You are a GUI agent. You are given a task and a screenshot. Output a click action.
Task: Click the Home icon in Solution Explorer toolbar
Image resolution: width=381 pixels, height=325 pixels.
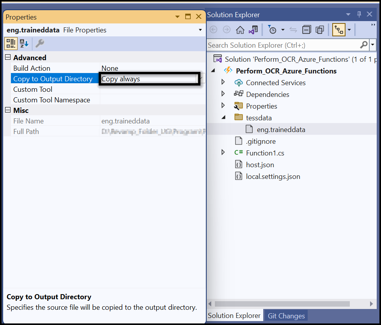240,29
